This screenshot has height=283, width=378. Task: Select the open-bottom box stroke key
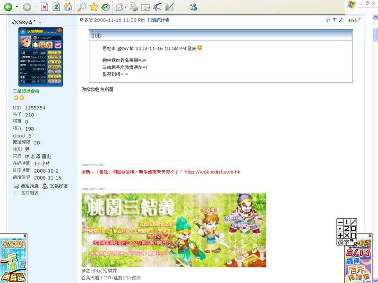(x=353, y=235)
